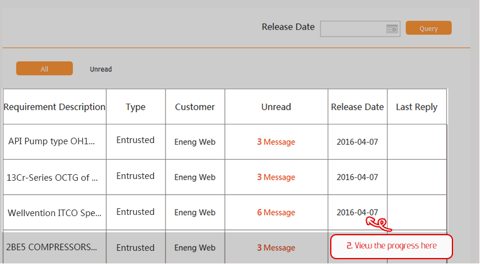Select the All filter tab
Viewport: 480px width, 264px height.
point(44,69)
